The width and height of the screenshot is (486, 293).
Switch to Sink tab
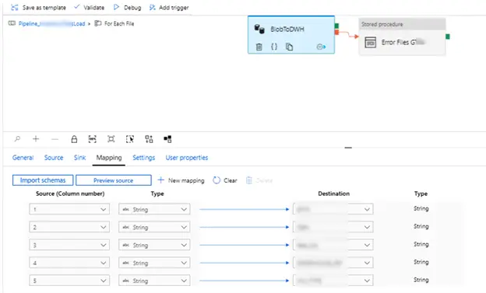click(x=79, y=158)
